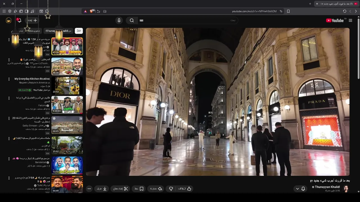Click the main video player
The width and height of the screenshot is (360, 202).
point(218,102)
